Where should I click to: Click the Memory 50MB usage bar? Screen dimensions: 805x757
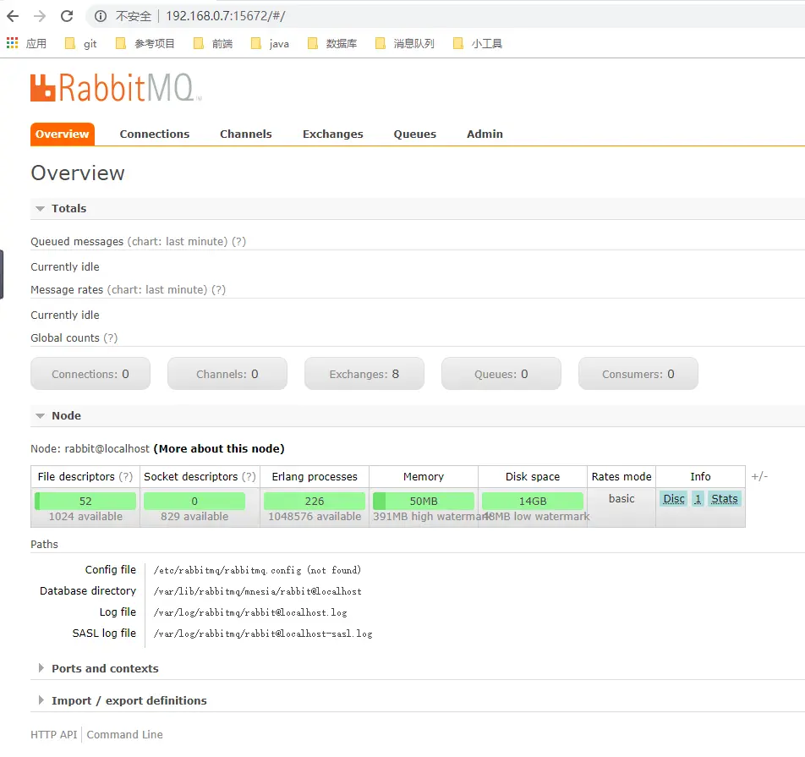pyautogui.click(x=424, y=501)
